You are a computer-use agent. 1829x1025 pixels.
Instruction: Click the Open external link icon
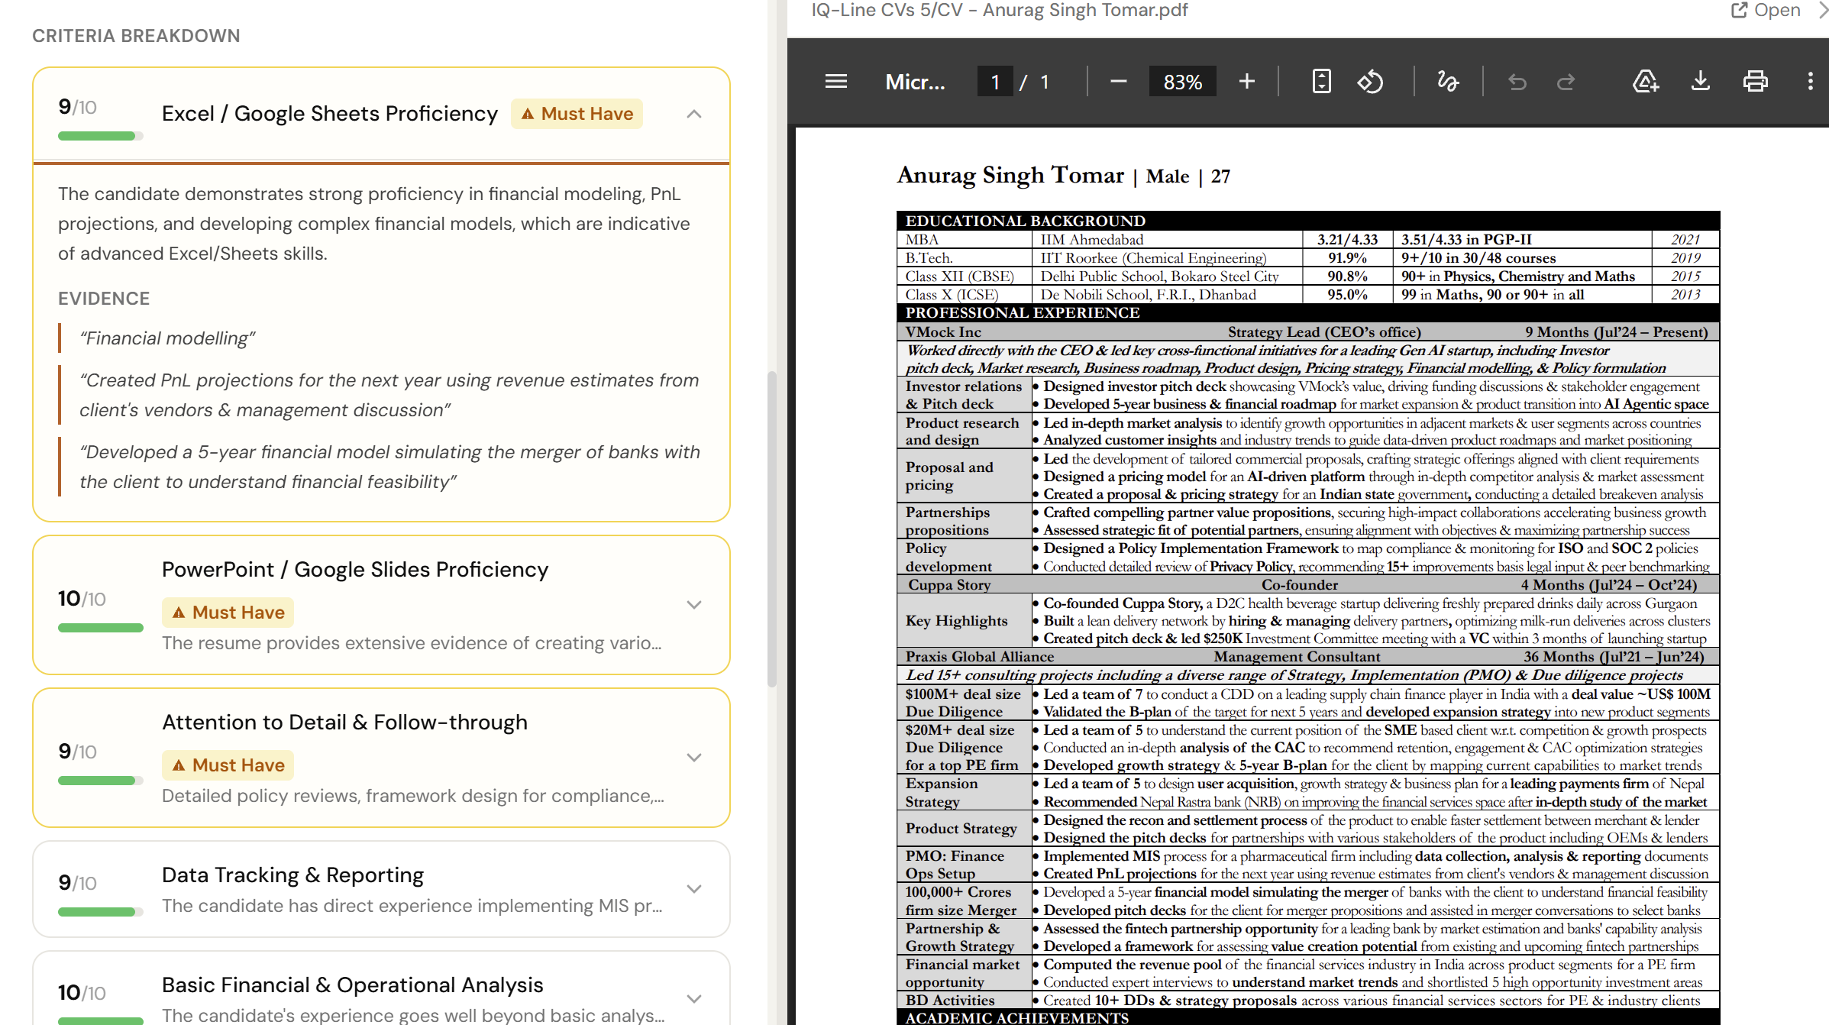coord(1739,11)
